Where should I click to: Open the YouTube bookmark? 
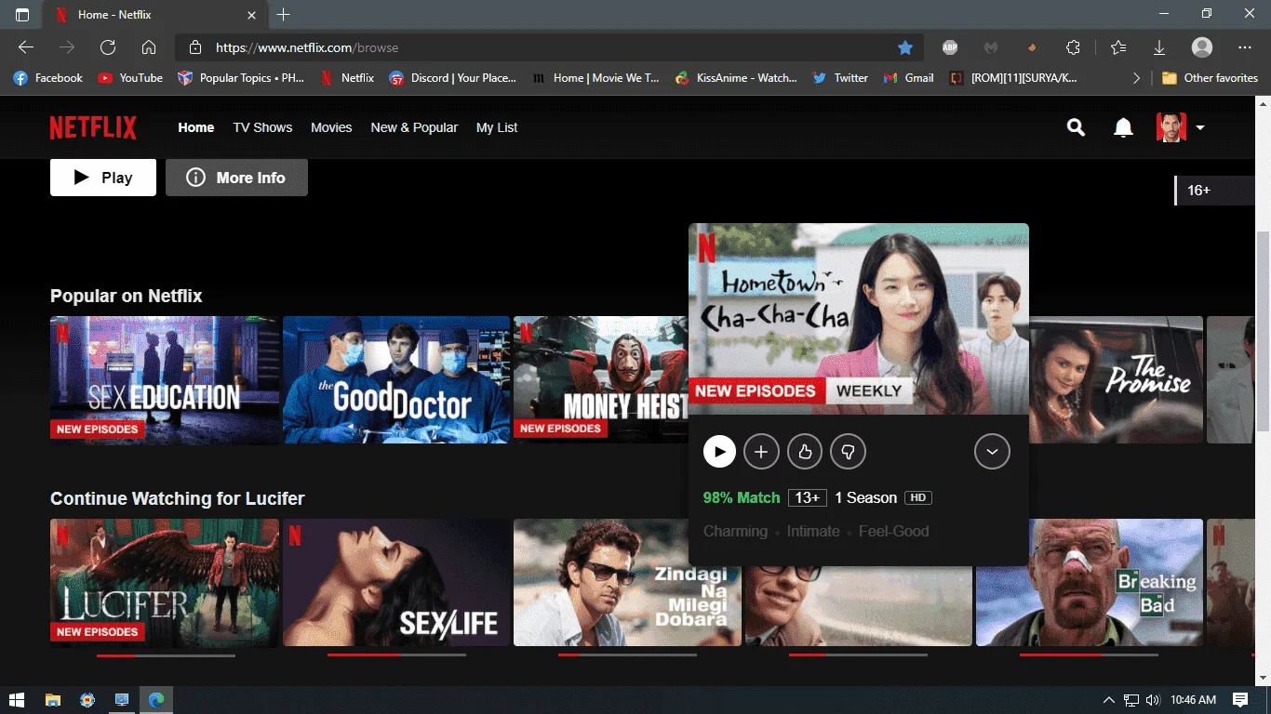[x=130, y=78]
